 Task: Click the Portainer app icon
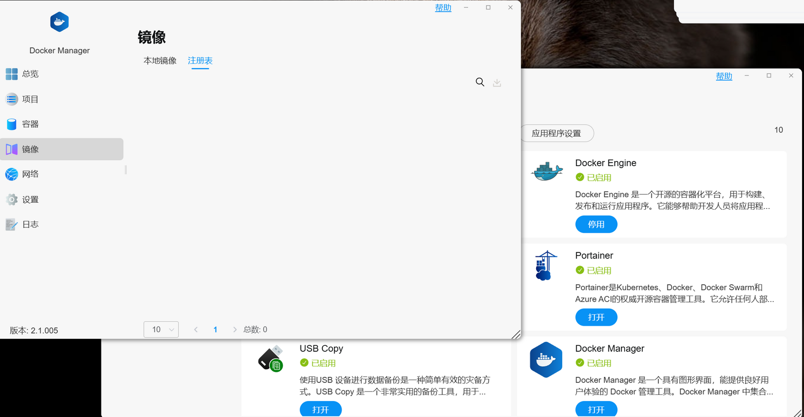point(546,265)
